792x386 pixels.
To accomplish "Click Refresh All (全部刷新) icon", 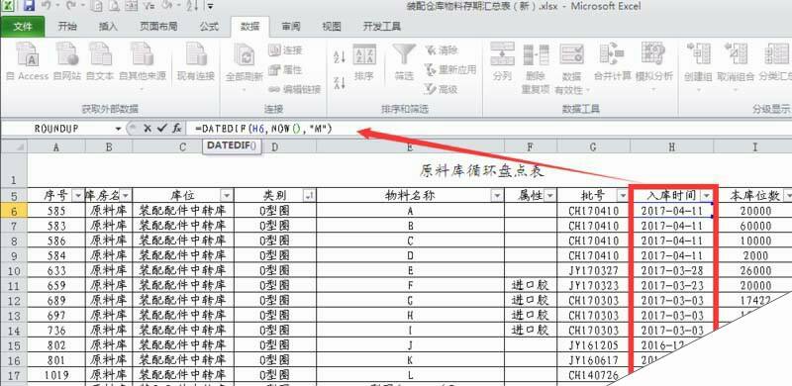I will 244,66.
